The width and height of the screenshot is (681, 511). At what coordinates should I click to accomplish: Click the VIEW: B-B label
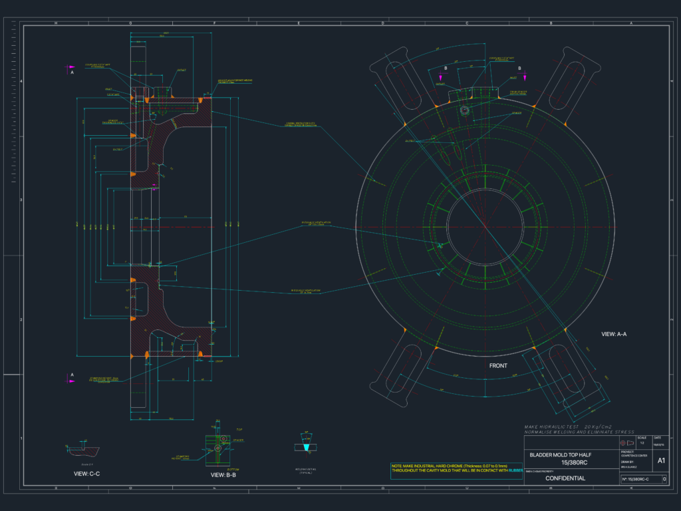point(223,475)
